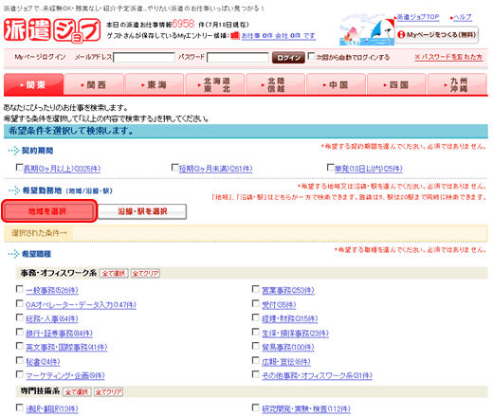The width and height of the screenshot is (493, 416).
Task: Open the 一般事務 job link
Action: (52, 290)
